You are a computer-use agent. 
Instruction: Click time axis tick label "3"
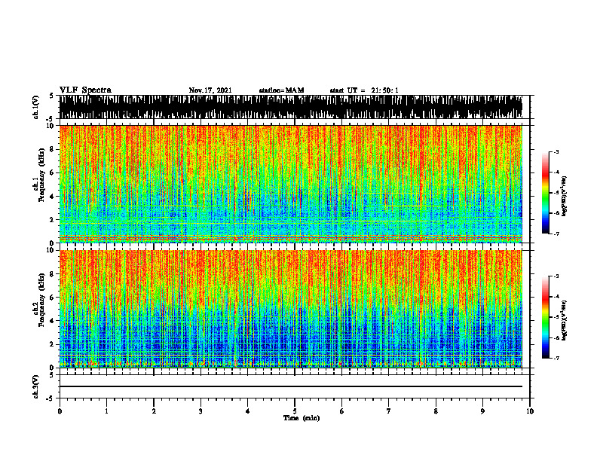[201, 411]
